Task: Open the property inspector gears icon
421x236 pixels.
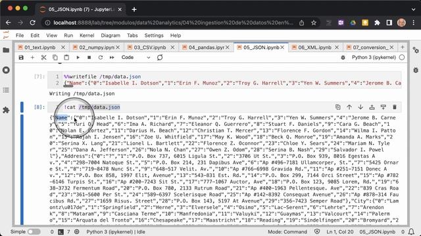Action: [416, 50]
